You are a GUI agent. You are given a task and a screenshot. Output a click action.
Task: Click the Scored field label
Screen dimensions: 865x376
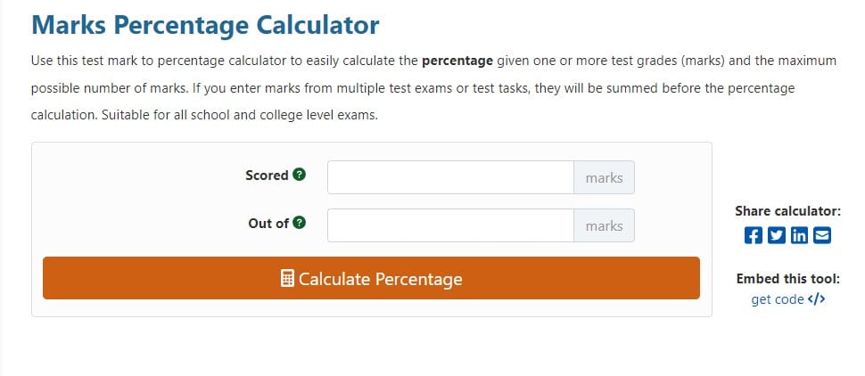[x=267, y=176]
